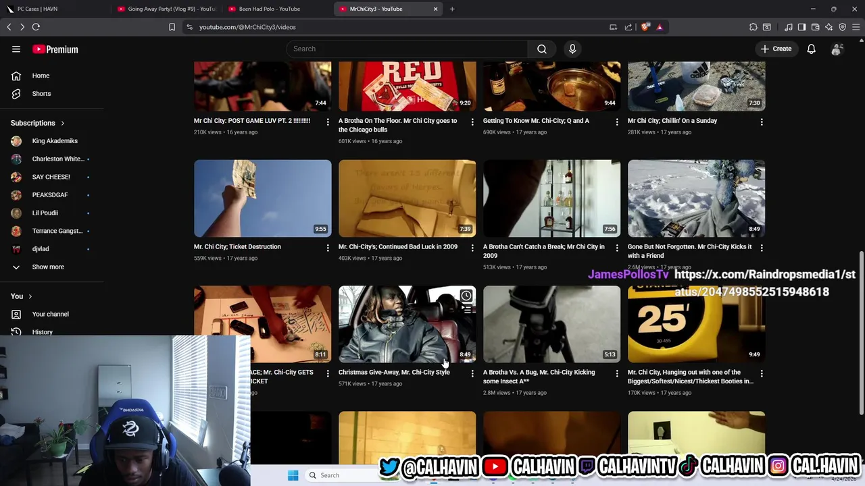Click the address bar URL
Screen dimensions: 865x486
point(247,27)
